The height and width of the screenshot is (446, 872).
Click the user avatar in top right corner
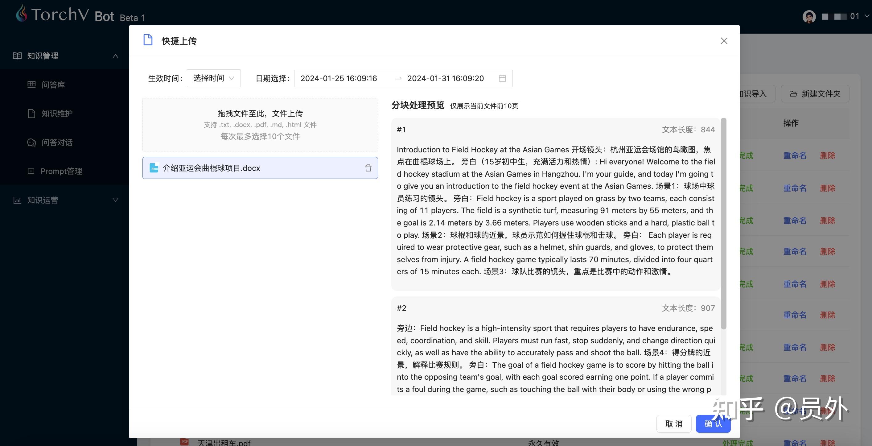point(809,16)
